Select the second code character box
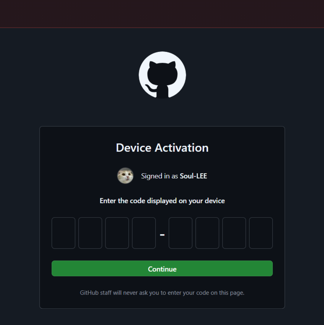324x325 pixels. click(90, 233)
